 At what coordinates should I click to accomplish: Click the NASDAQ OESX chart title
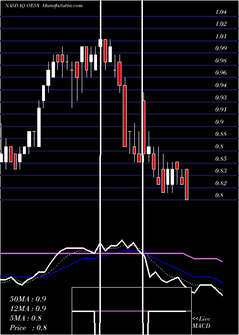(x=22, y=6)
